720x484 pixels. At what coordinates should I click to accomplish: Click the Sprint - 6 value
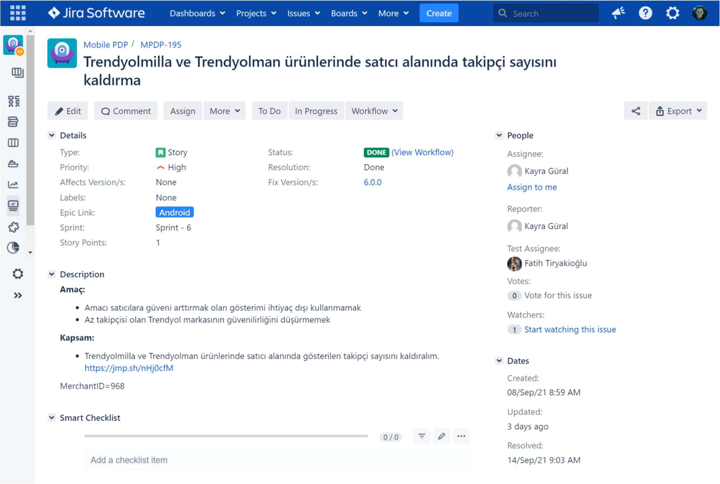click(x=173, y=228)
